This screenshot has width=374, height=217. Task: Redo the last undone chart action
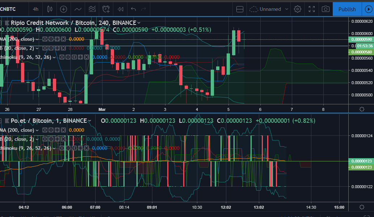[144, 9]
